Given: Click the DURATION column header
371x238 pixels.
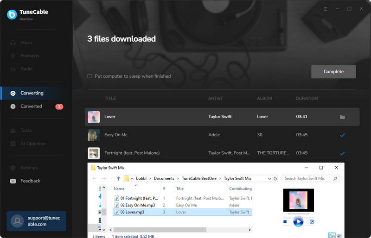Looking at the screenshot, I should (307, 98).
